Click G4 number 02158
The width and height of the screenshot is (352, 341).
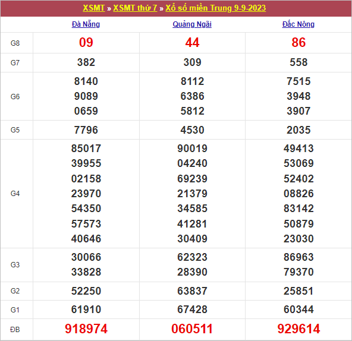(x=86, y=179)
